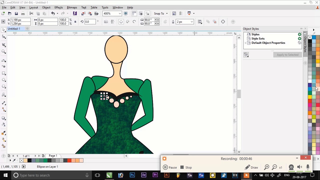Select the Zoom tool
320x180 pixels.
pos(4,51)
